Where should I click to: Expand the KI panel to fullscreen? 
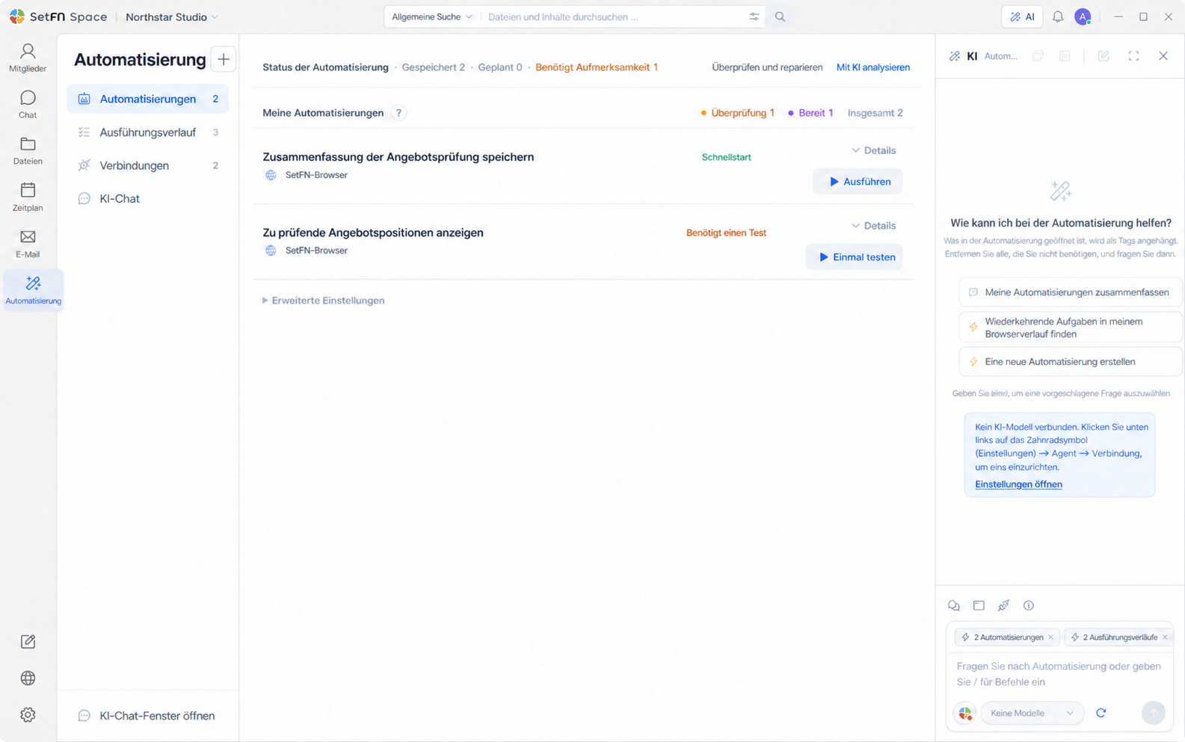pos(1133,56)
